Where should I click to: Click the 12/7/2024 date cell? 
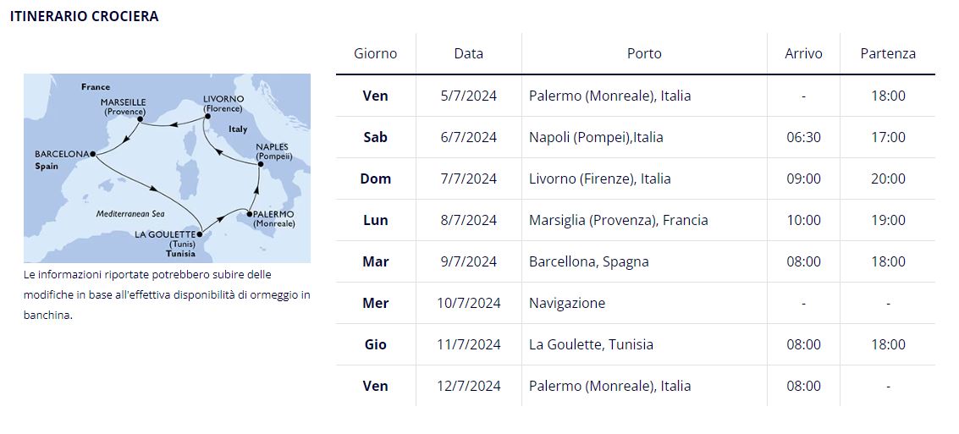(x=468, y=387)
